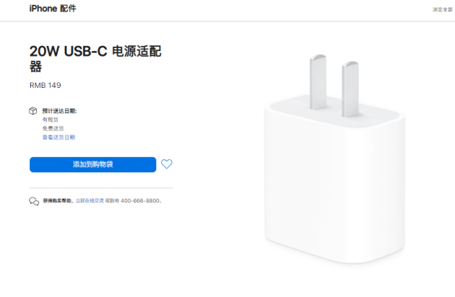455x297 pixels.
Task: Add product to favorites with heart icon
Action: coord(167,164)
